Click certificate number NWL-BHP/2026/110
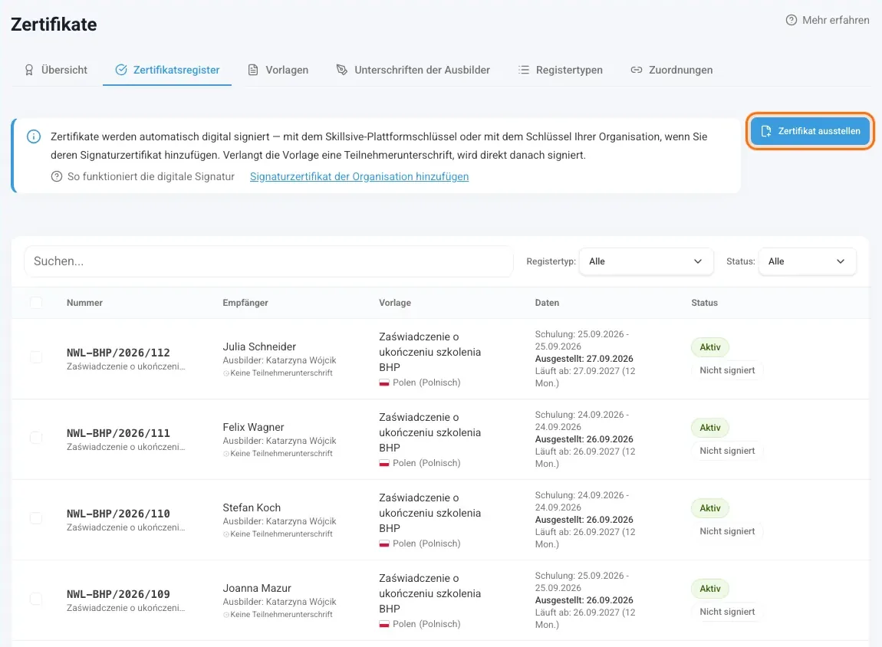Viewport: 882px width, 647px height. [118, 513]
